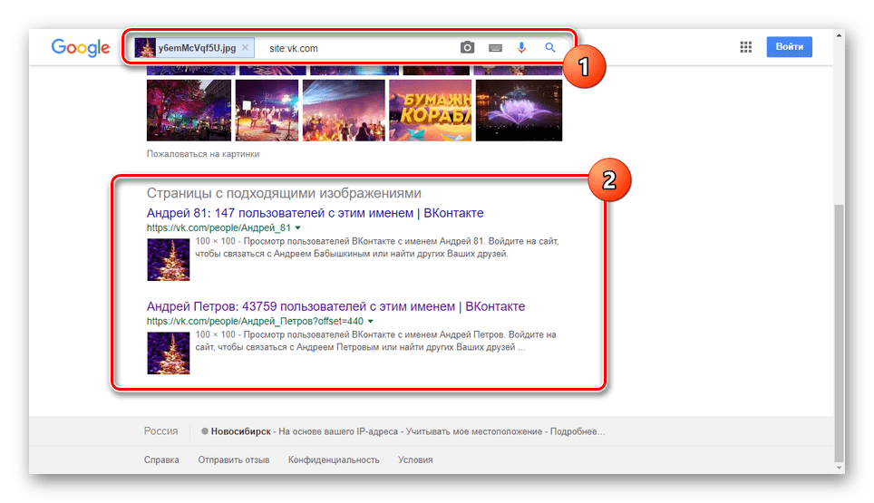Click Учитывать мое местоположение link

(474, 431)
